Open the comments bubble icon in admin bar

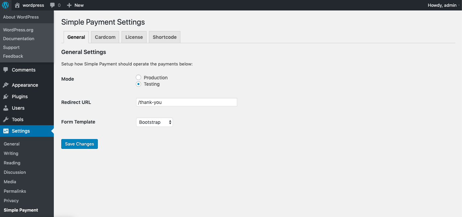(52, 5)
